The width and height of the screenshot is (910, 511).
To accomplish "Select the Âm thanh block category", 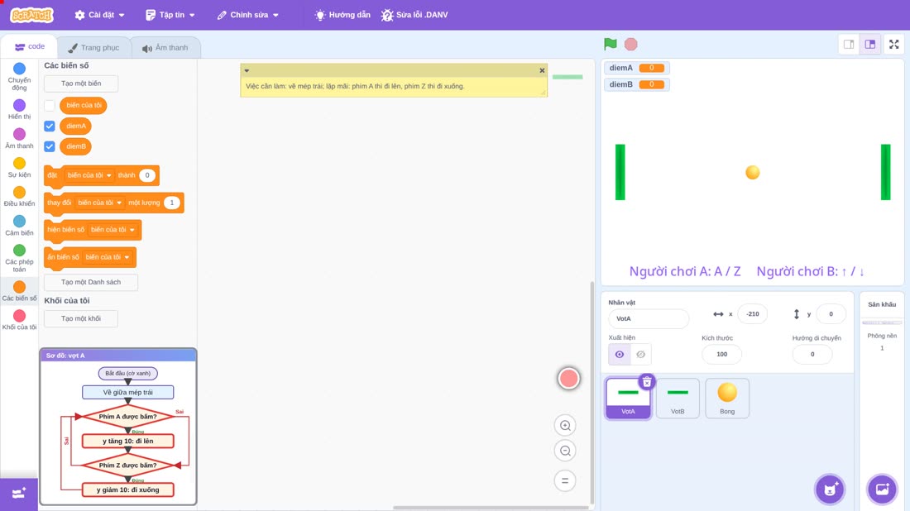I will coord(19,138).
